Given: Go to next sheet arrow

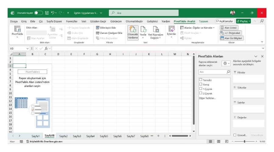Looking at the screenshot, I should [x=19, y=136].
